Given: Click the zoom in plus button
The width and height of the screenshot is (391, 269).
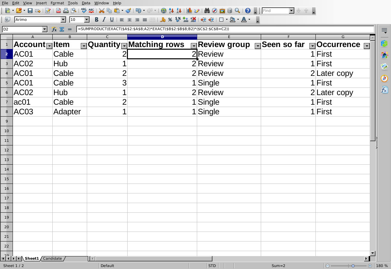Looking at the screenshot, I should pos(370,266).
